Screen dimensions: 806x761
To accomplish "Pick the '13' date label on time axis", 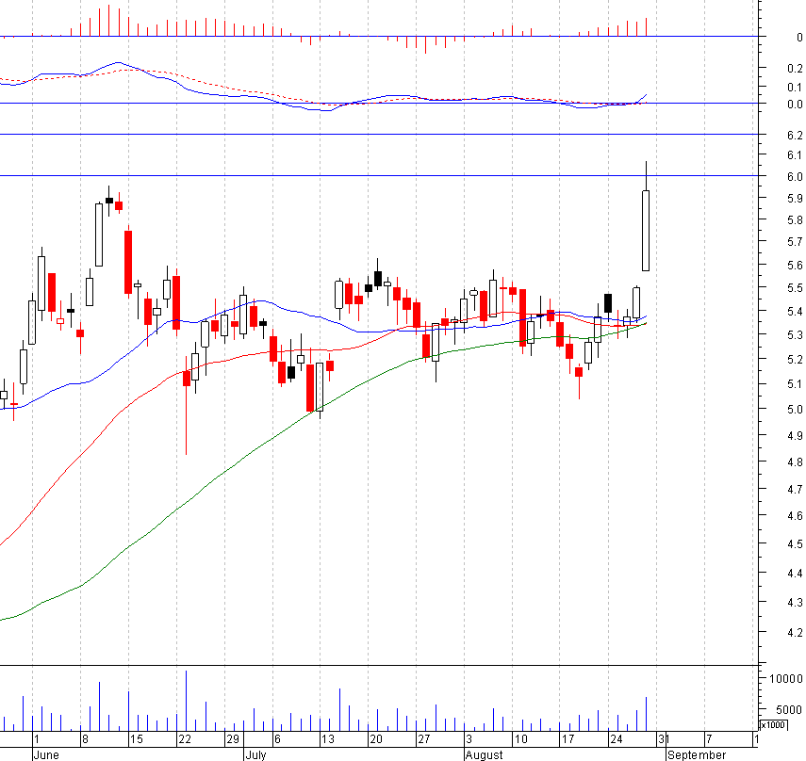I will click(327, 739).
